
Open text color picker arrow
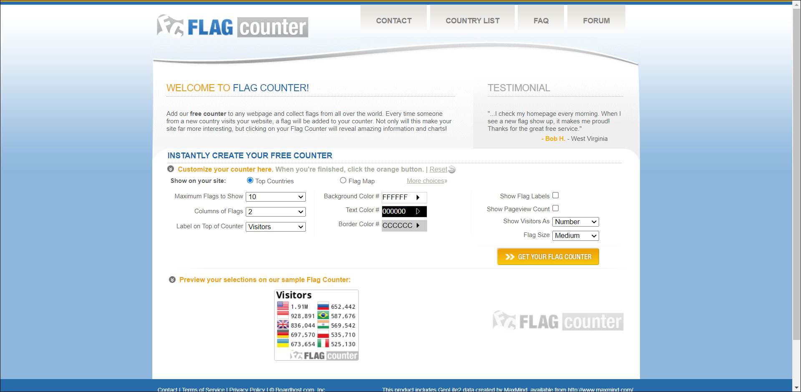pos(418,211)
